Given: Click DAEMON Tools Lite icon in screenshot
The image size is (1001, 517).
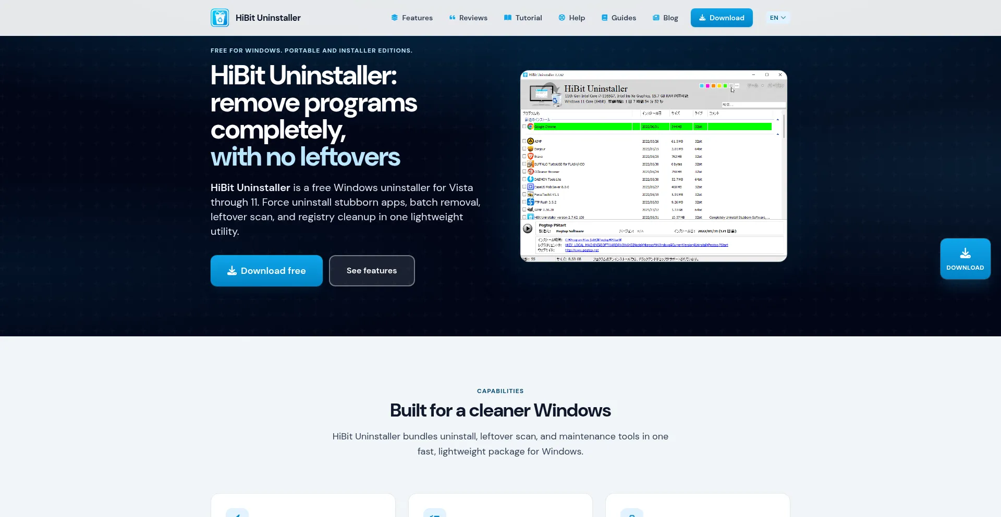Looking at the screenshot, I should point(530,179).
